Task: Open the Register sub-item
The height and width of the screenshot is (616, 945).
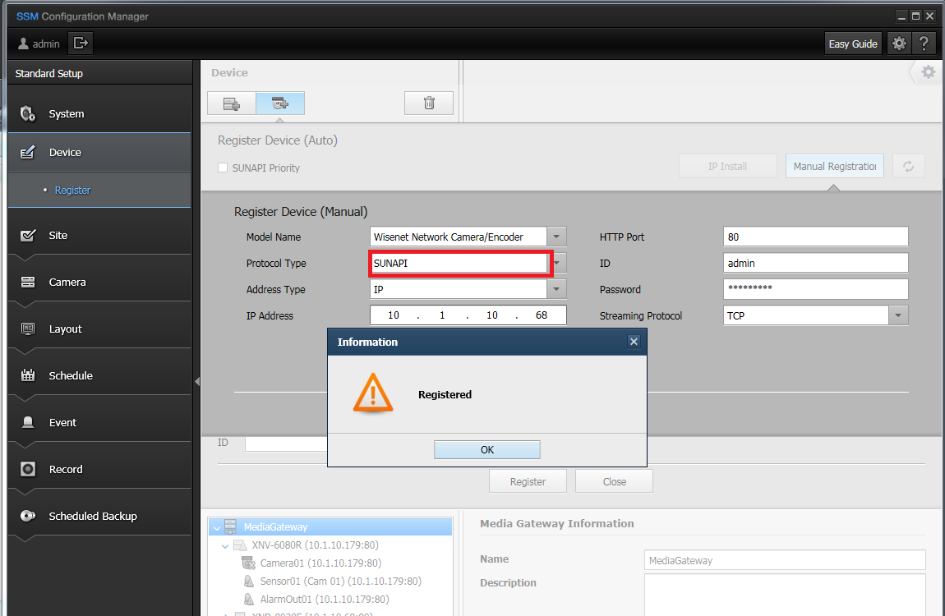Action: [72, 191]
